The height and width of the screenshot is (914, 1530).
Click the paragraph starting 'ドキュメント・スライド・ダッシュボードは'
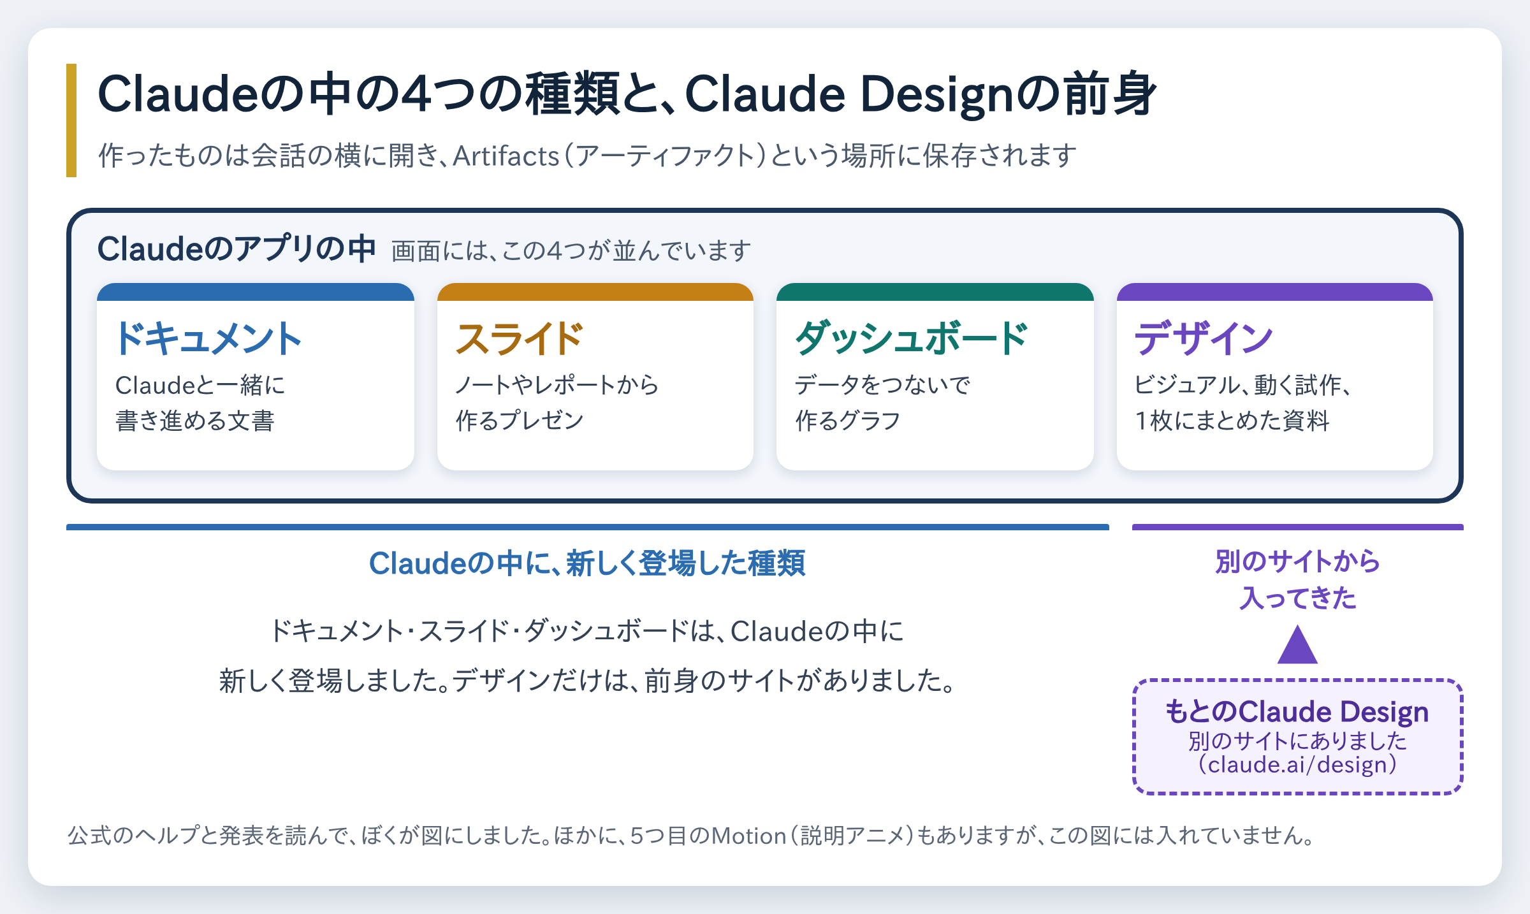point(587,656)
